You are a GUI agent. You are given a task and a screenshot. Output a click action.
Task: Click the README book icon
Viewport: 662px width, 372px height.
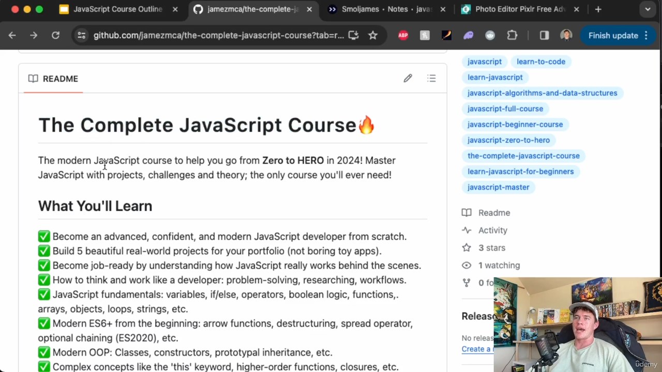(x=33, y=79)
